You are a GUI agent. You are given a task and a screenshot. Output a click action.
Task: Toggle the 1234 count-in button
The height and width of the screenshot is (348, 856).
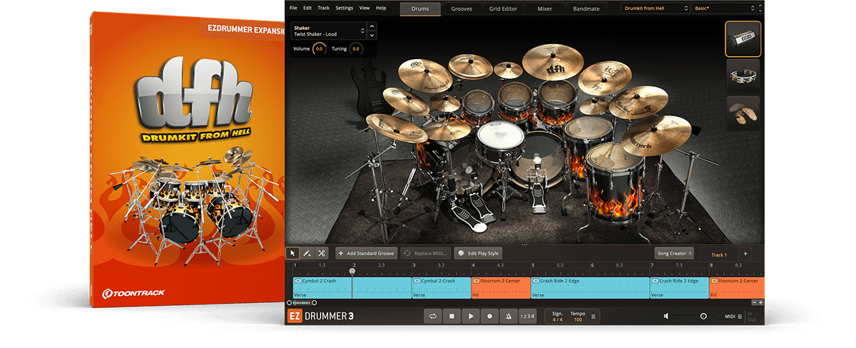[526, 316]
